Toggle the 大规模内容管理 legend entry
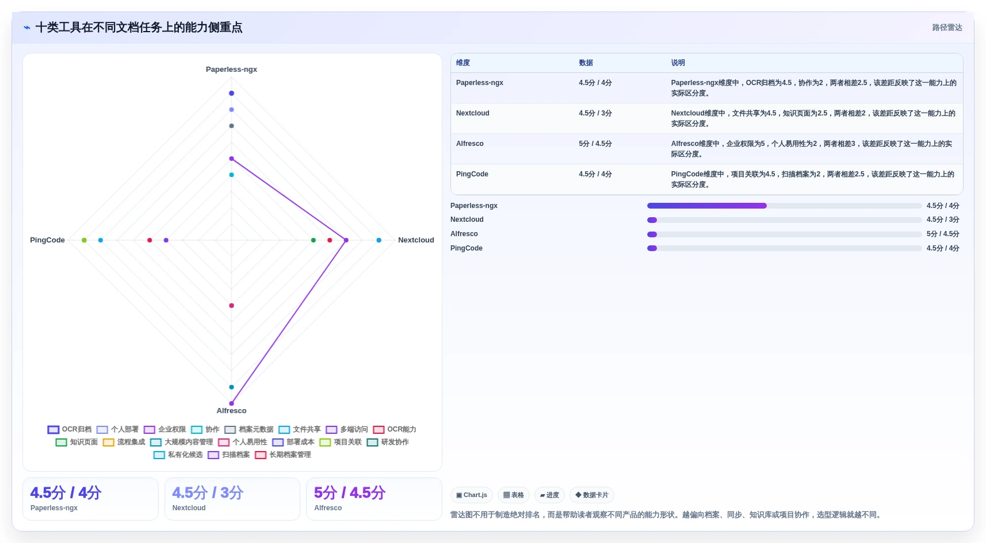986x543 pixels. point(182,442)
